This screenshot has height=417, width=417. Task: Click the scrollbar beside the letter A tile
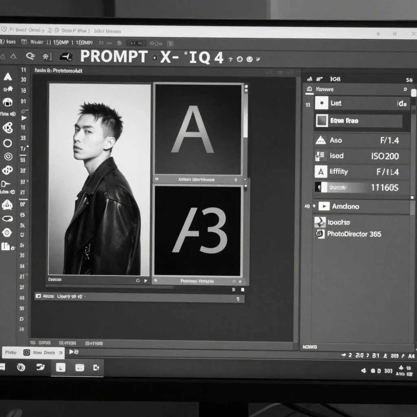coord(246,114)
